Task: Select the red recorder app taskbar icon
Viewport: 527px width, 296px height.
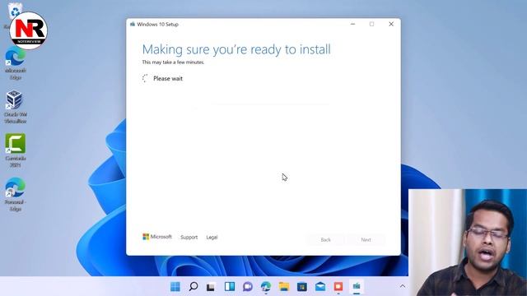Action: tap(338, 287)
